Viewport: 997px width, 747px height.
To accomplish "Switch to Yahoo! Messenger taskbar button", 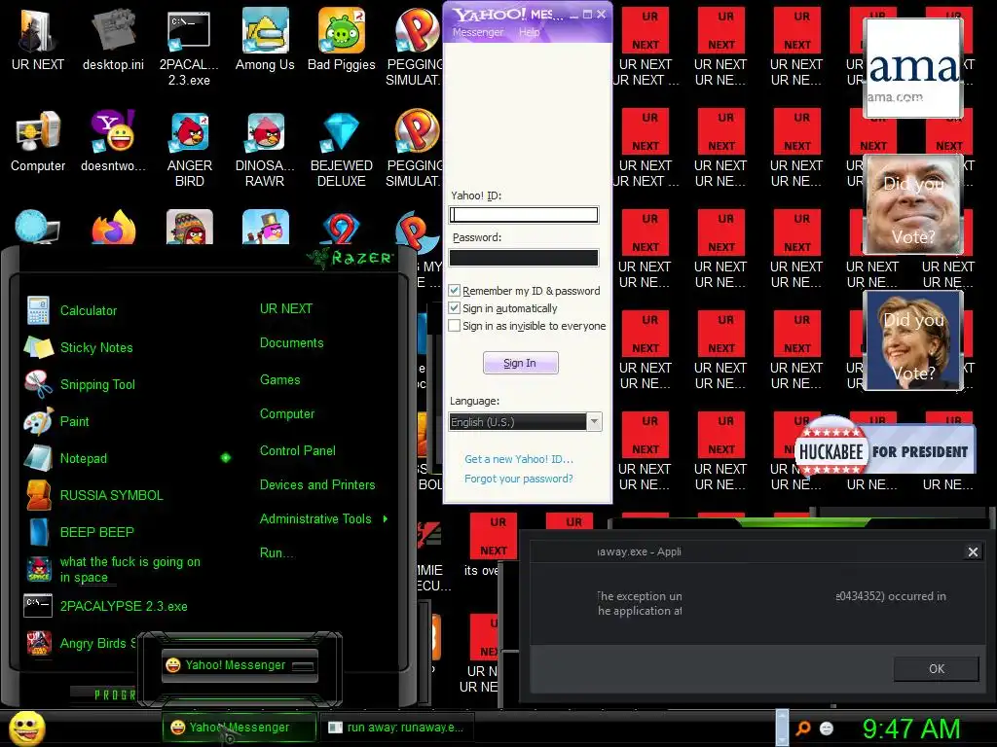I will point(239,728).
